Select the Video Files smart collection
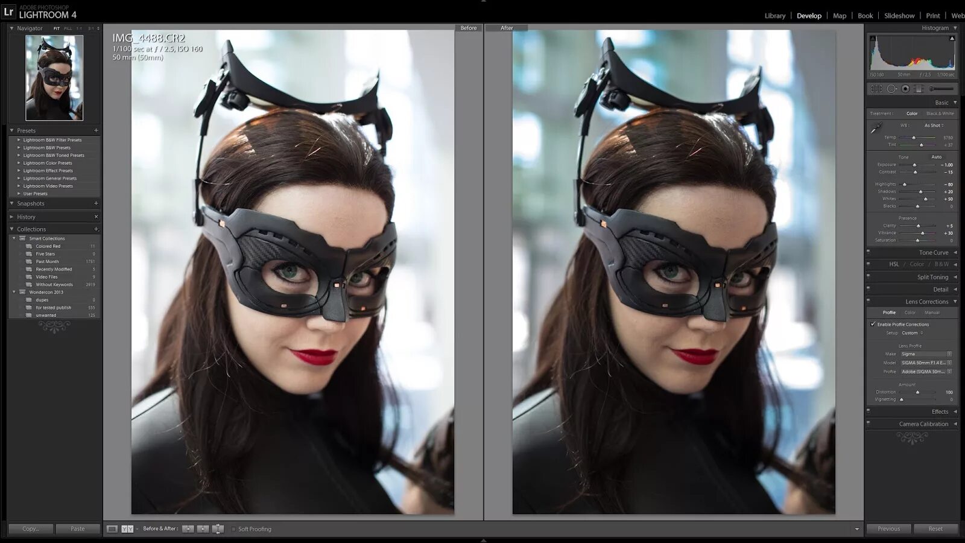Image resolution: width=965 pixels, height=543 pixels. pos(46,277)
